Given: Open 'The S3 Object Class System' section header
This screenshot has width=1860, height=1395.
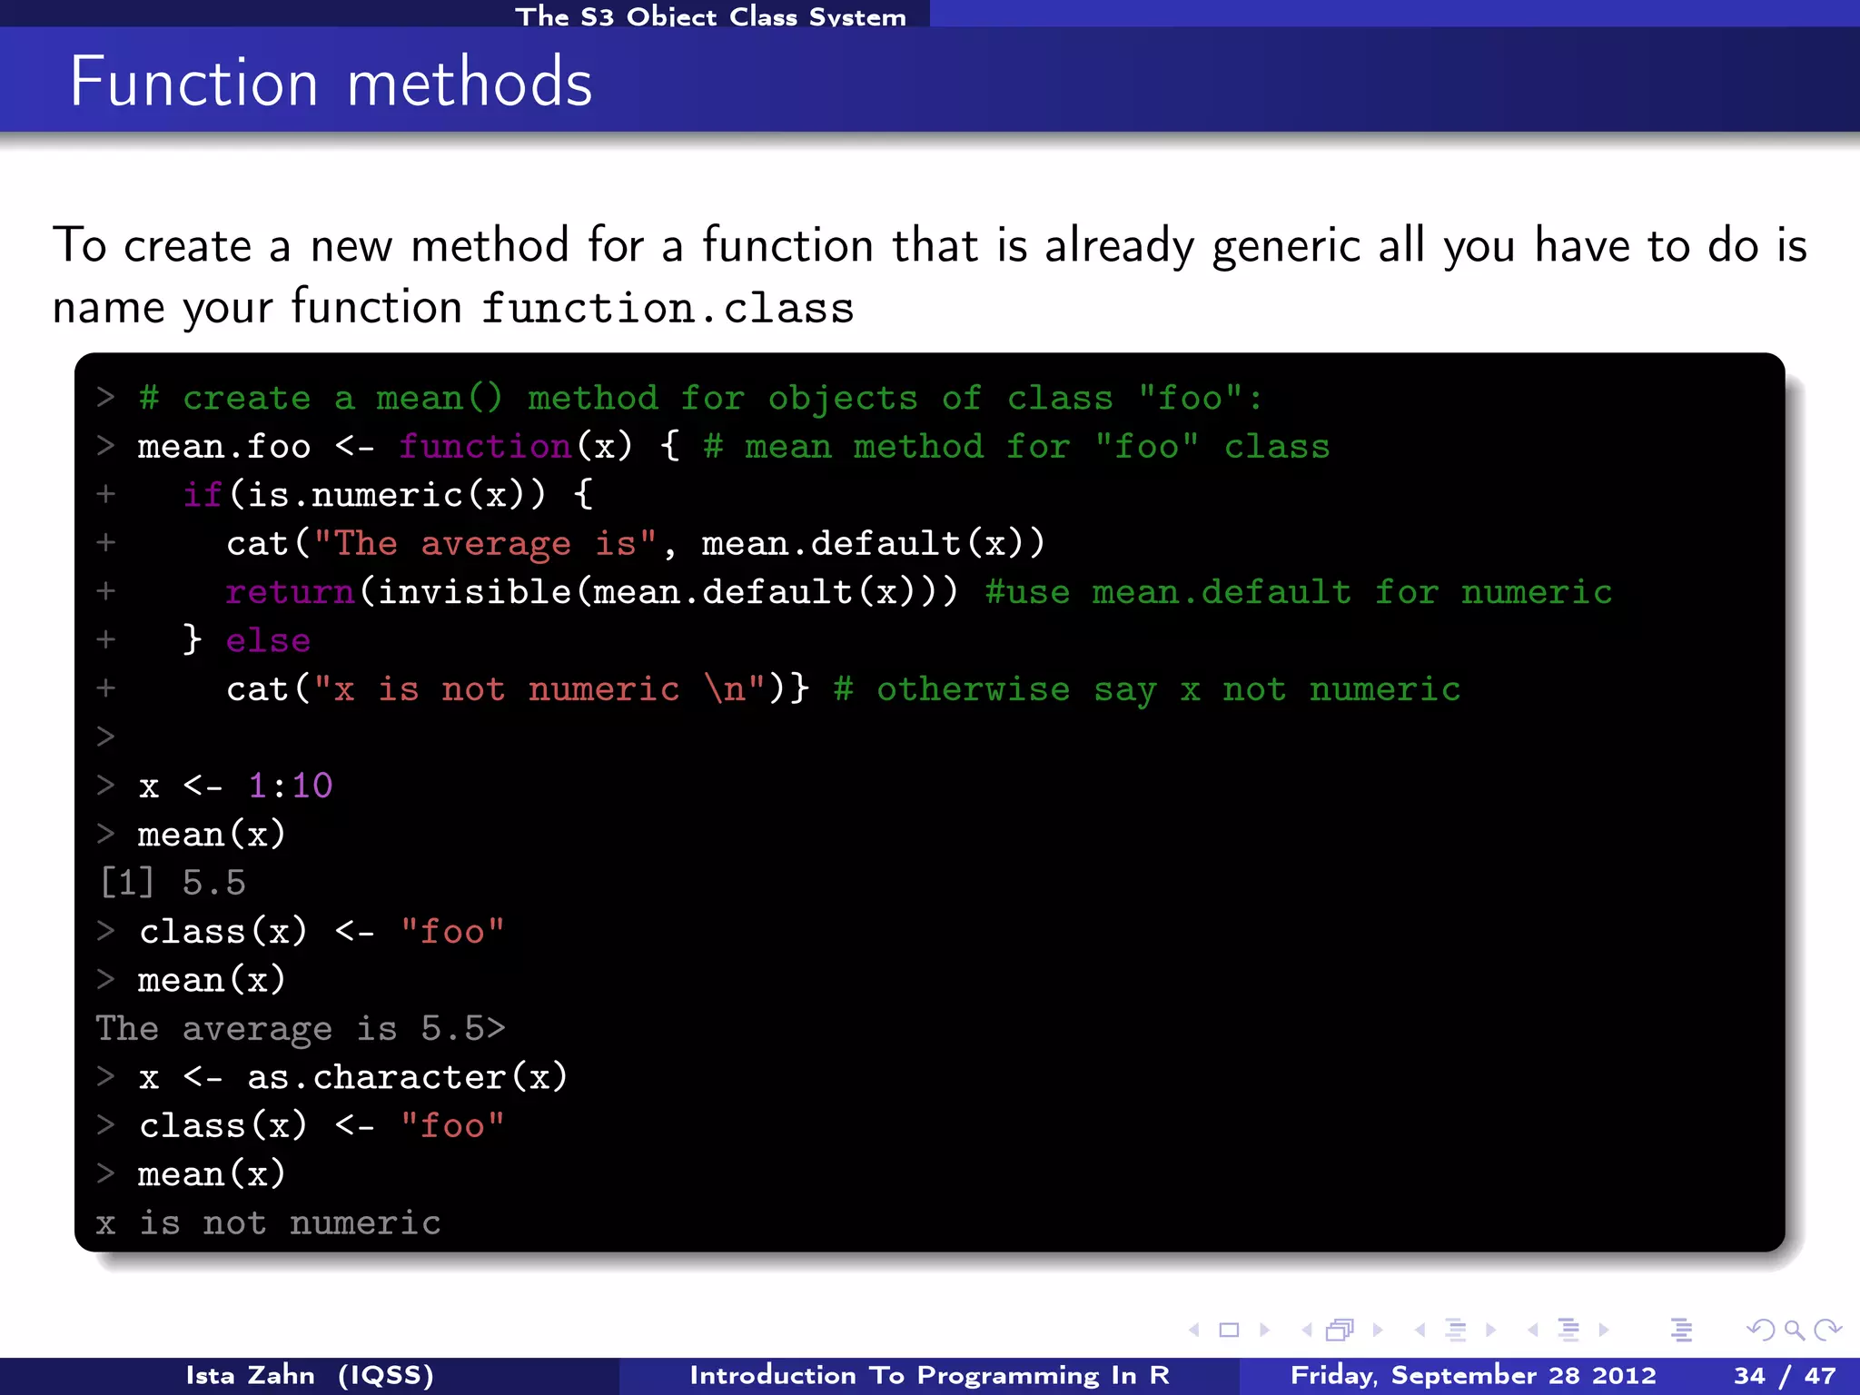Looking at the screenshot, I should (x=711, y=15).
